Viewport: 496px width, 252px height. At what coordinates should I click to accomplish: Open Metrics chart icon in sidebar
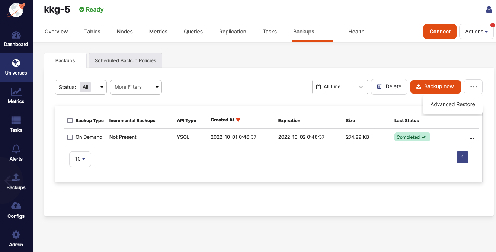click(x=16, y=92)
